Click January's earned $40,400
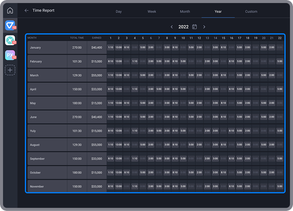This screenshot has height=211, width=293. pos(97,48)
